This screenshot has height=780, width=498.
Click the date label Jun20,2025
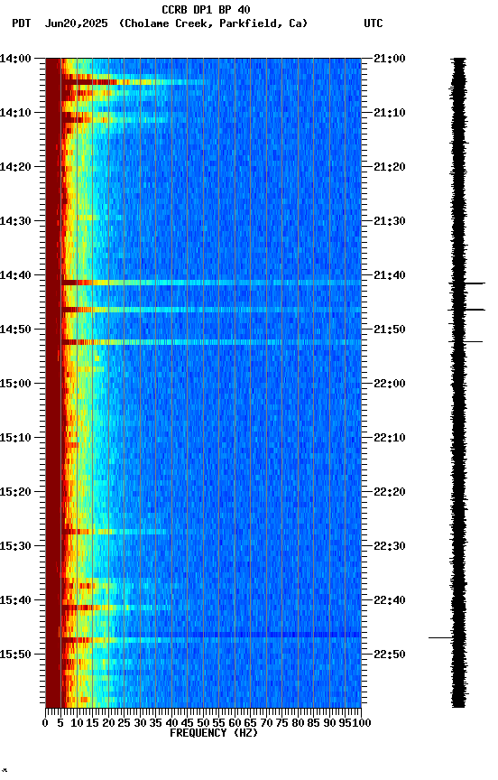coord(76,23)
